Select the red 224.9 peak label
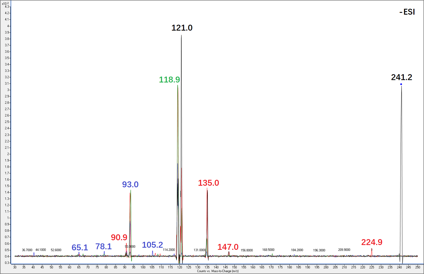Image resolution: width=424 pixels, height=274 pixels. [x=372, y=242]
